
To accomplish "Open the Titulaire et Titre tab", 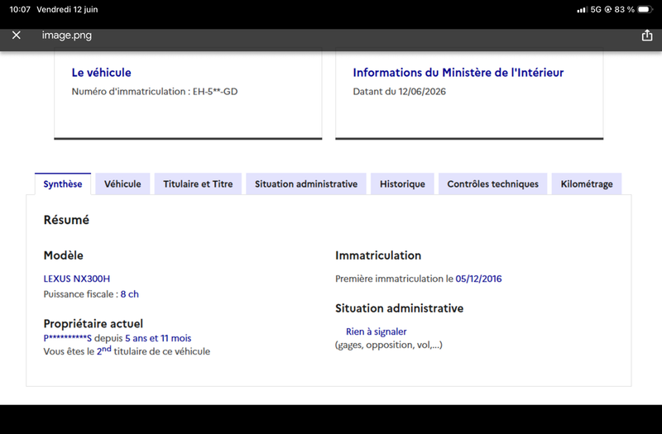I will [198, 184].
